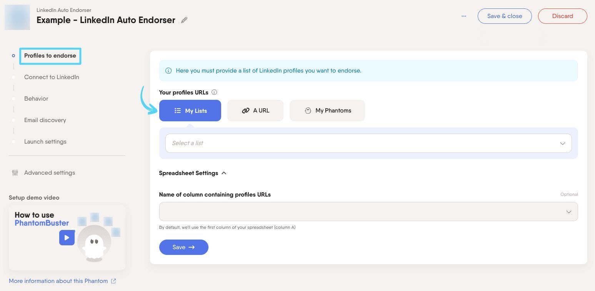
Task: Click the Advanced settings sliders icon
Action: (15, 173)
